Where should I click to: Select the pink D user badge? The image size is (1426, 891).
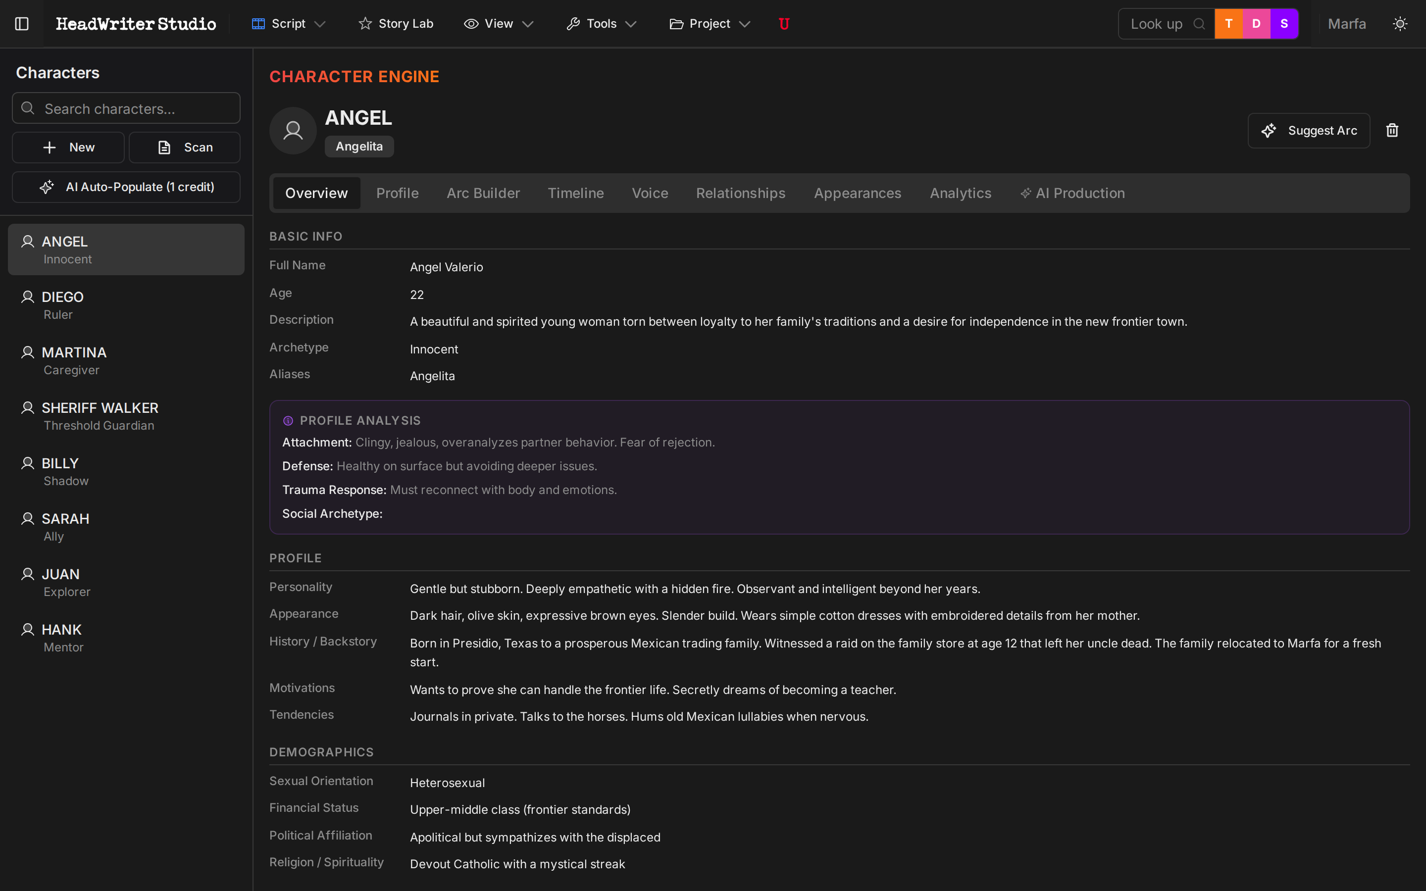(x=1256, y=24)
